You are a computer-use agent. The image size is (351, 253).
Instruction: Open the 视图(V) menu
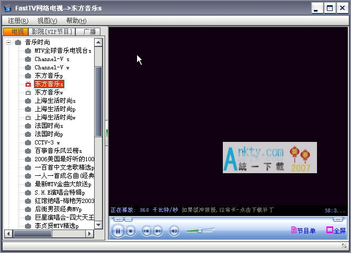click(47, 21)
